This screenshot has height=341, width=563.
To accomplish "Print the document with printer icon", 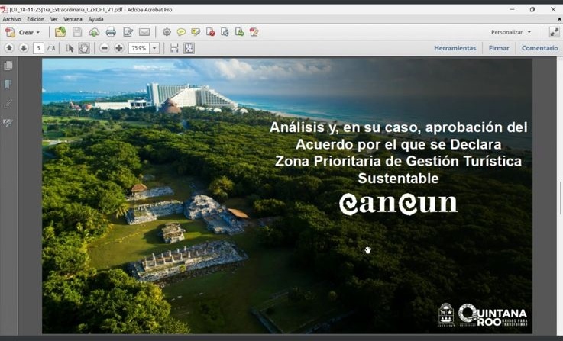I will pos(111,32).
